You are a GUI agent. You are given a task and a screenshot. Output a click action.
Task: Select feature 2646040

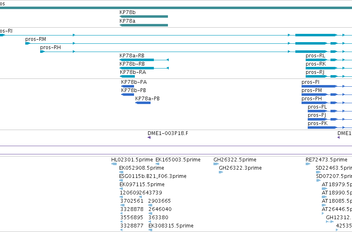coord(151,214)
